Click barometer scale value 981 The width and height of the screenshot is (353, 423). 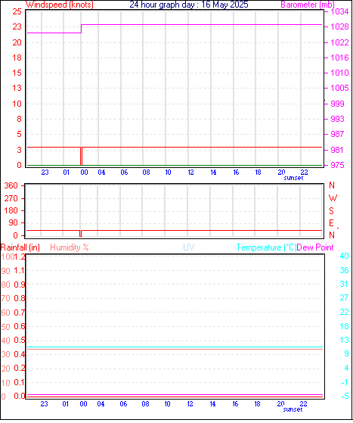click(337, 150)
